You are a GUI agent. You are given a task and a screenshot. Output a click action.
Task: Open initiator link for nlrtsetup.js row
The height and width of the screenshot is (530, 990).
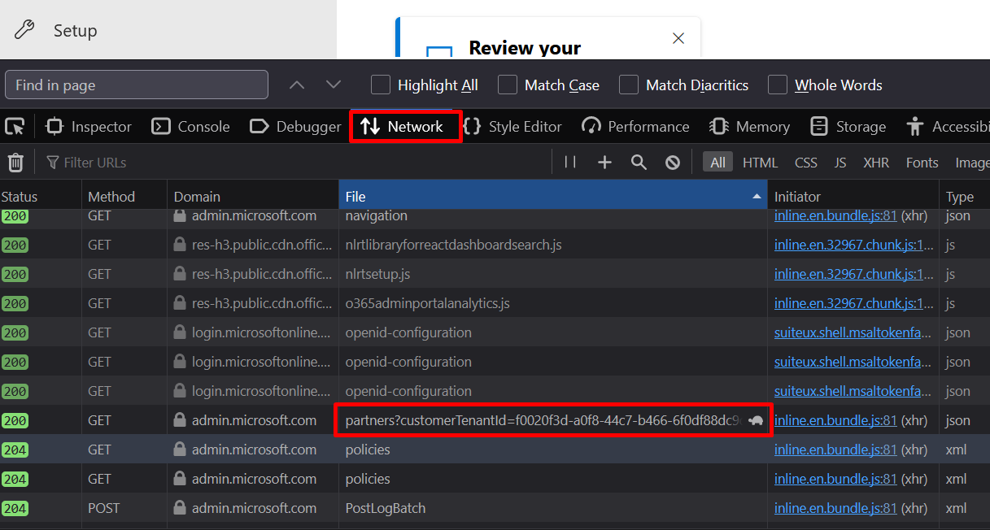coord(854,274)
